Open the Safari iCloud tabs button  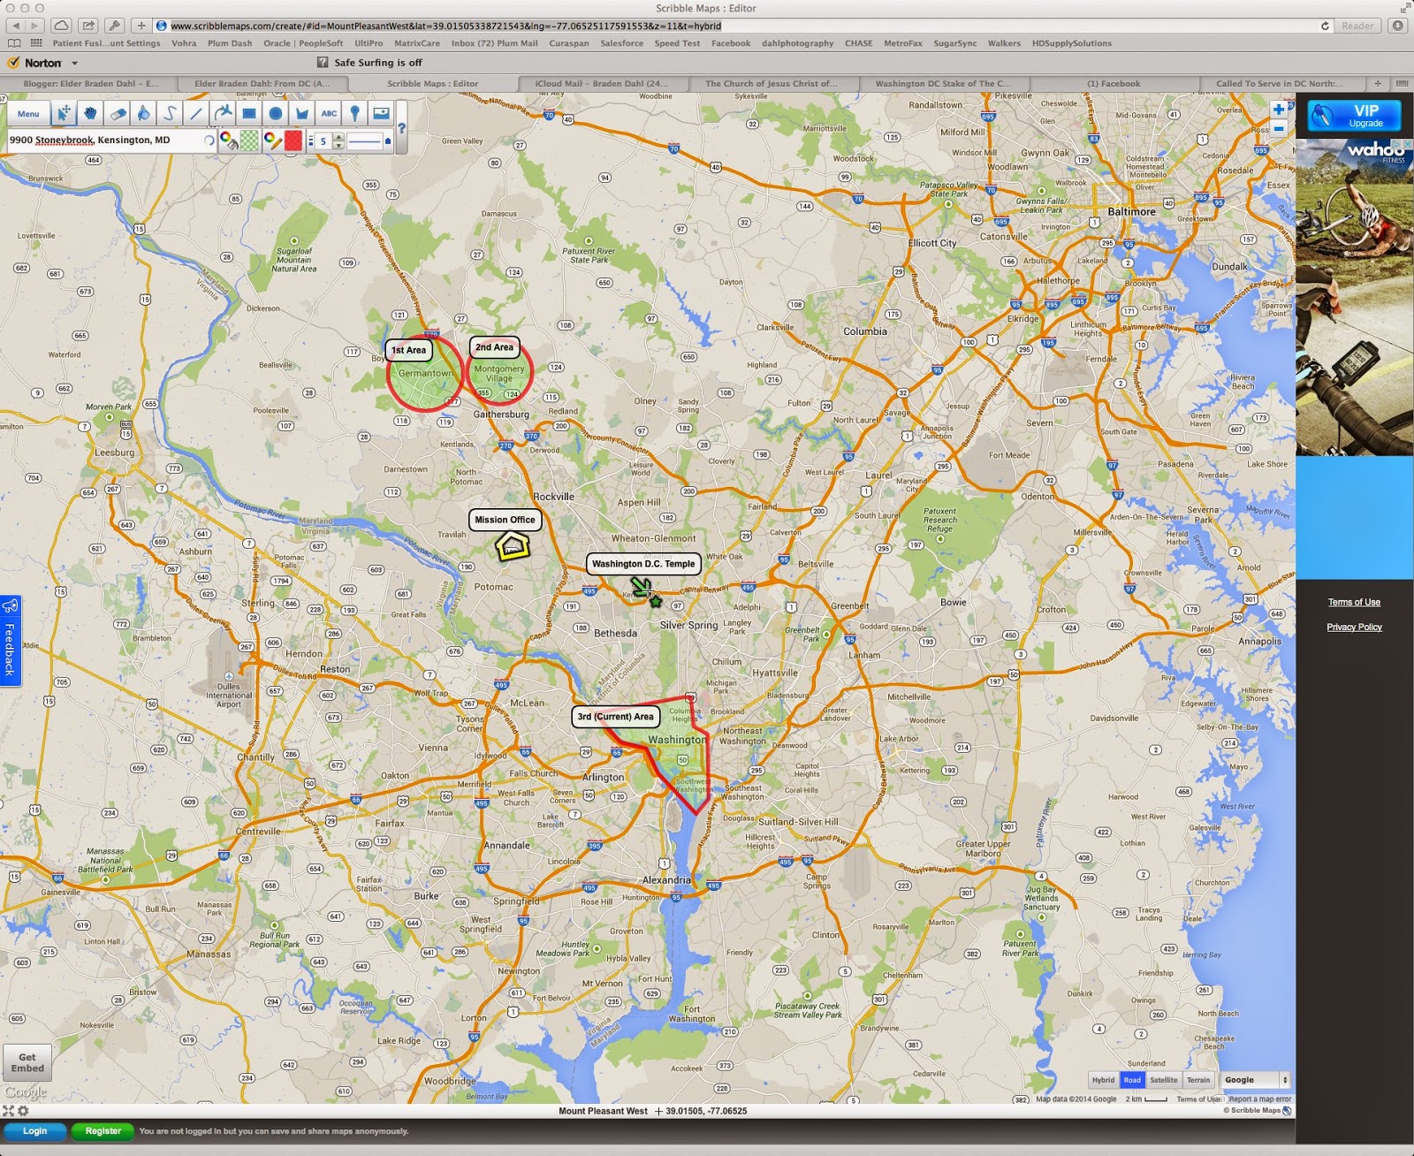61,26
